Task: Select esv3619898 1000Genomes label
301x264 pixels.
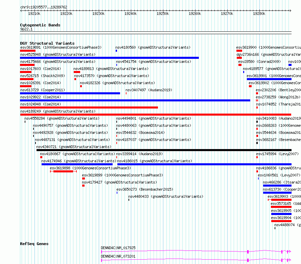Action: point(90,168)
